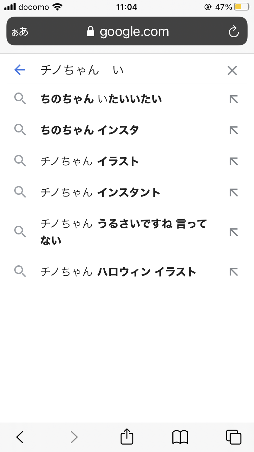Tap the forward chevron in Safari toolbar

(x=74, y=437)
